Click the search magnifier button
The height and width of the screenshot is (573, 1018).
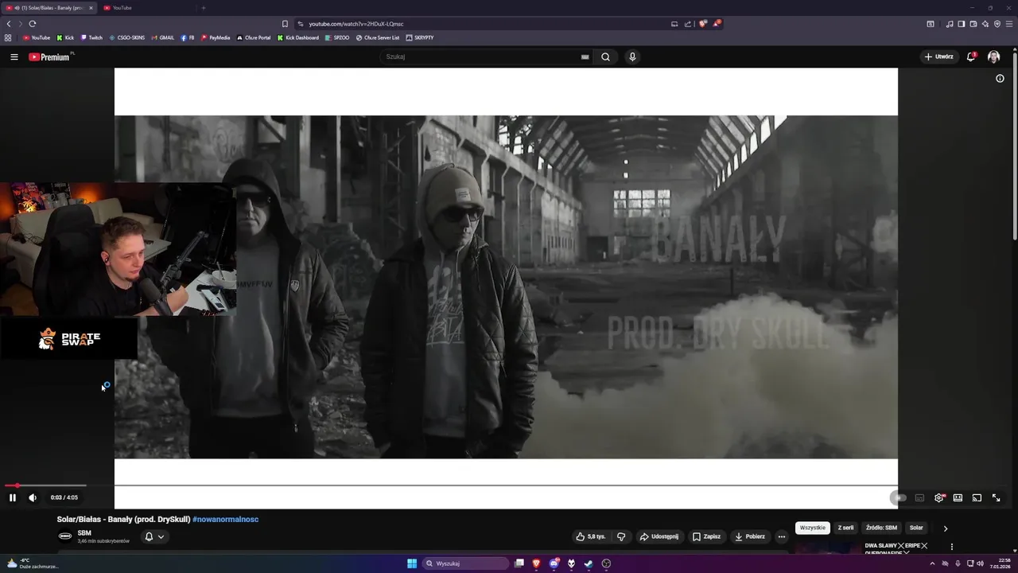605,57
